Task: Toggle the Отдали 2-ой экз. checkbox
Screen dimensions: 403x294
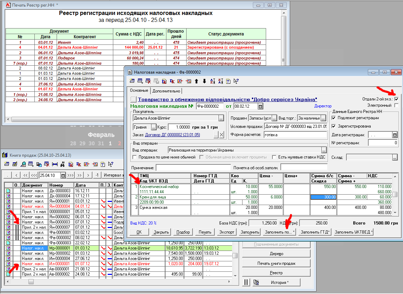Action: (x=396, y=99)
